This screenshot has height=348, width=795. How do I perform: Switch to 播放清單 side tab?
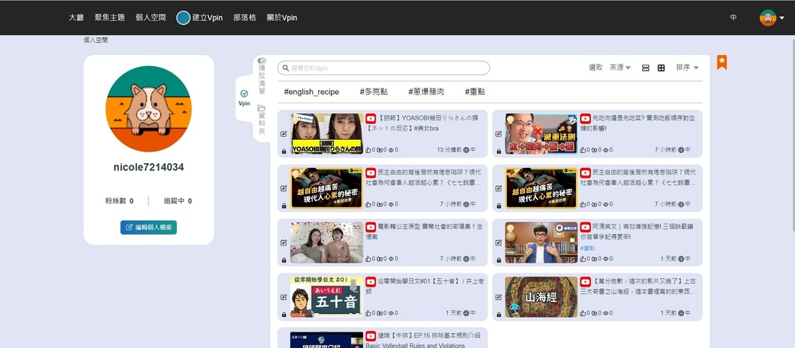[262, 77]
